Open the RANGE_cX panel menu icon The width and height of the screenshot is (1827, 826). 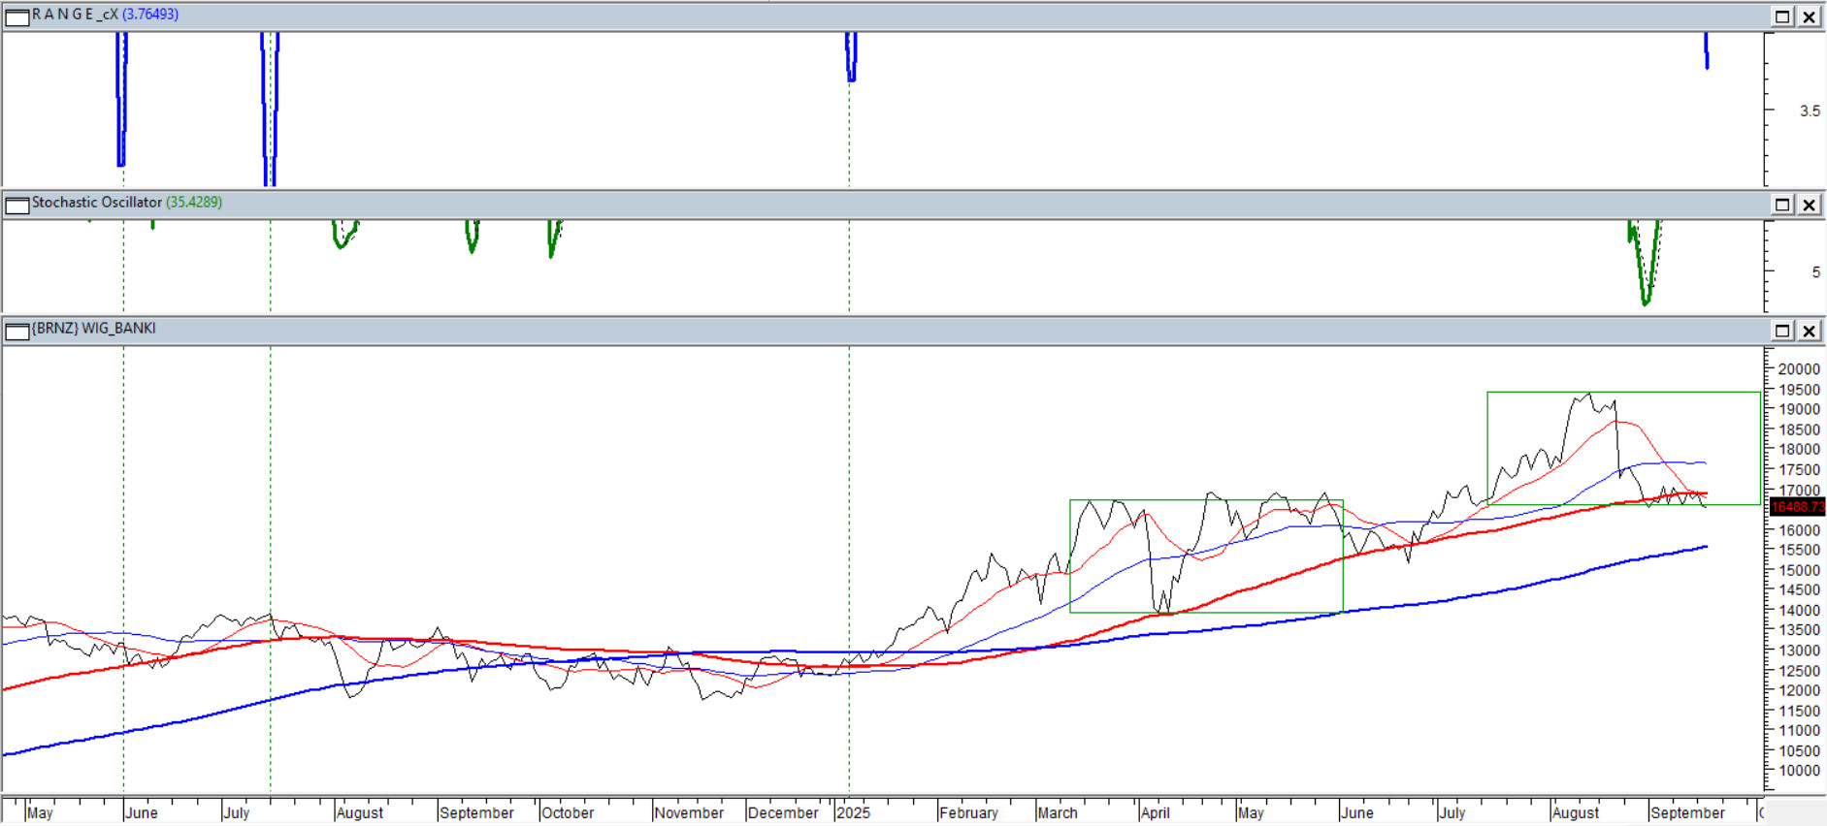(x=16, y=16)
